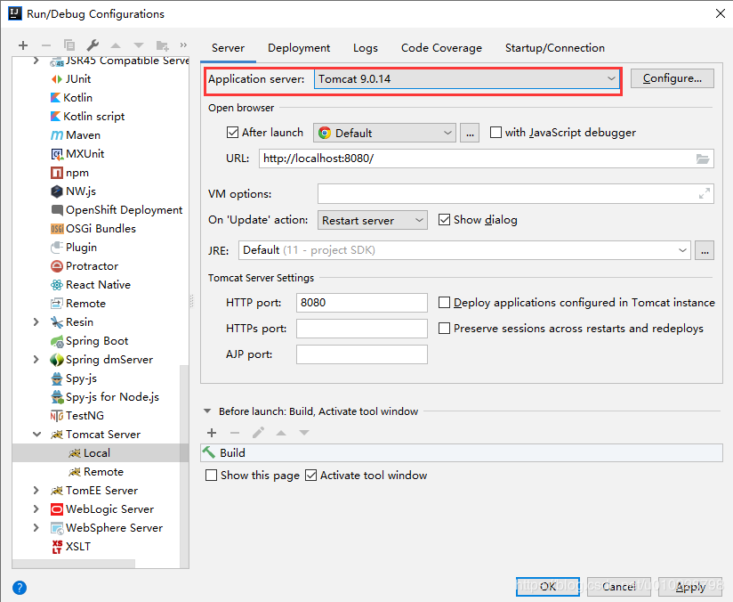Click the wrench Edit Templates icon
The height and width of the screenshot is (602, 733).
click(93, 45)
